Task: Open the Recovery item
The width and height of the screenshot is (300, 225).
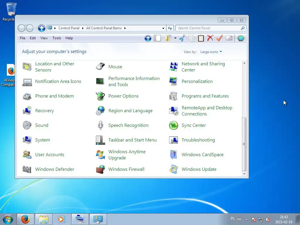Action: pyautogui.click(x=38, y=111)
